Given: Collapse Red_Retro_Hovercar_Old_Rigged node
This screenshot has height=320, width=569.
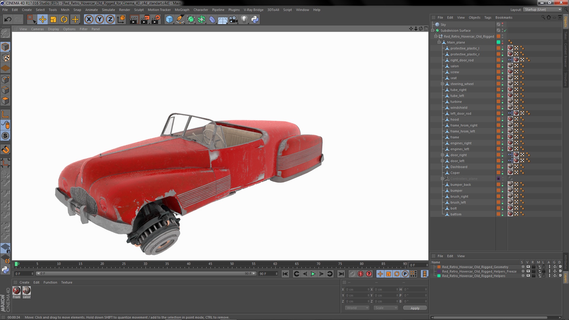Looking at the screenshot, I should pos(436,36).
